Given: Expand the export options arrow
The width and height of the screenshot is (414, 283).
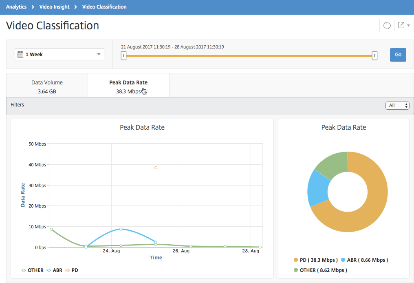Looking at the screenshot, I should click(408, 25).
